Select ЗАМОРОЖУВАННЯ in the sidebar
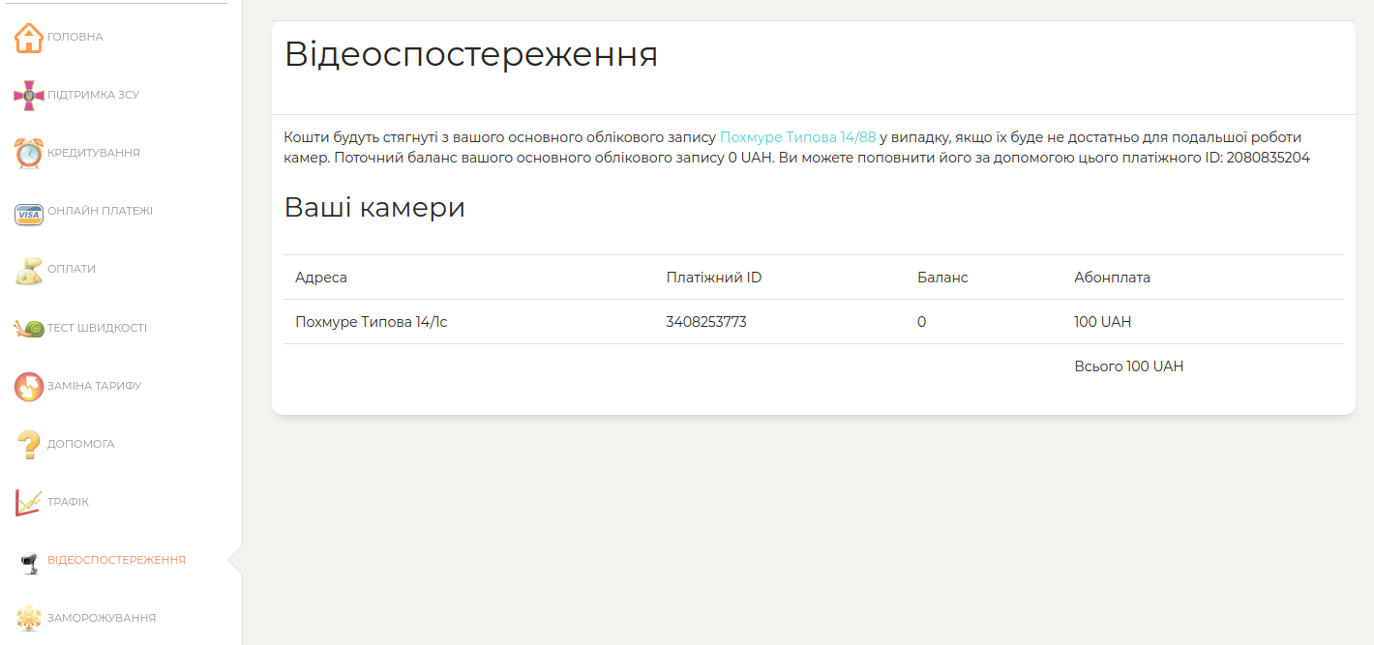 [101, 618]
